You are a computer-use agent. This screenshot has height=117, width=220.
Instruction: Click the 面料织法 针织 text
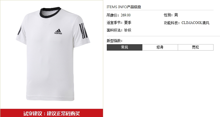click(119, 30)
